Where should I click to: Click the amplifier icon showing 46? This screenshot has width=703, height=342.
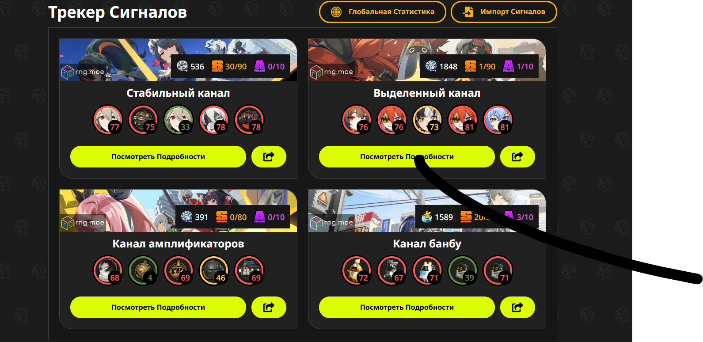[x=214, y=270]
